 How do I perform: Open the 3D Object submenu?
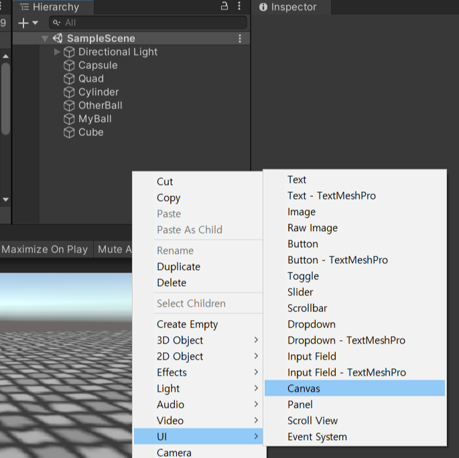pos(198,340)
